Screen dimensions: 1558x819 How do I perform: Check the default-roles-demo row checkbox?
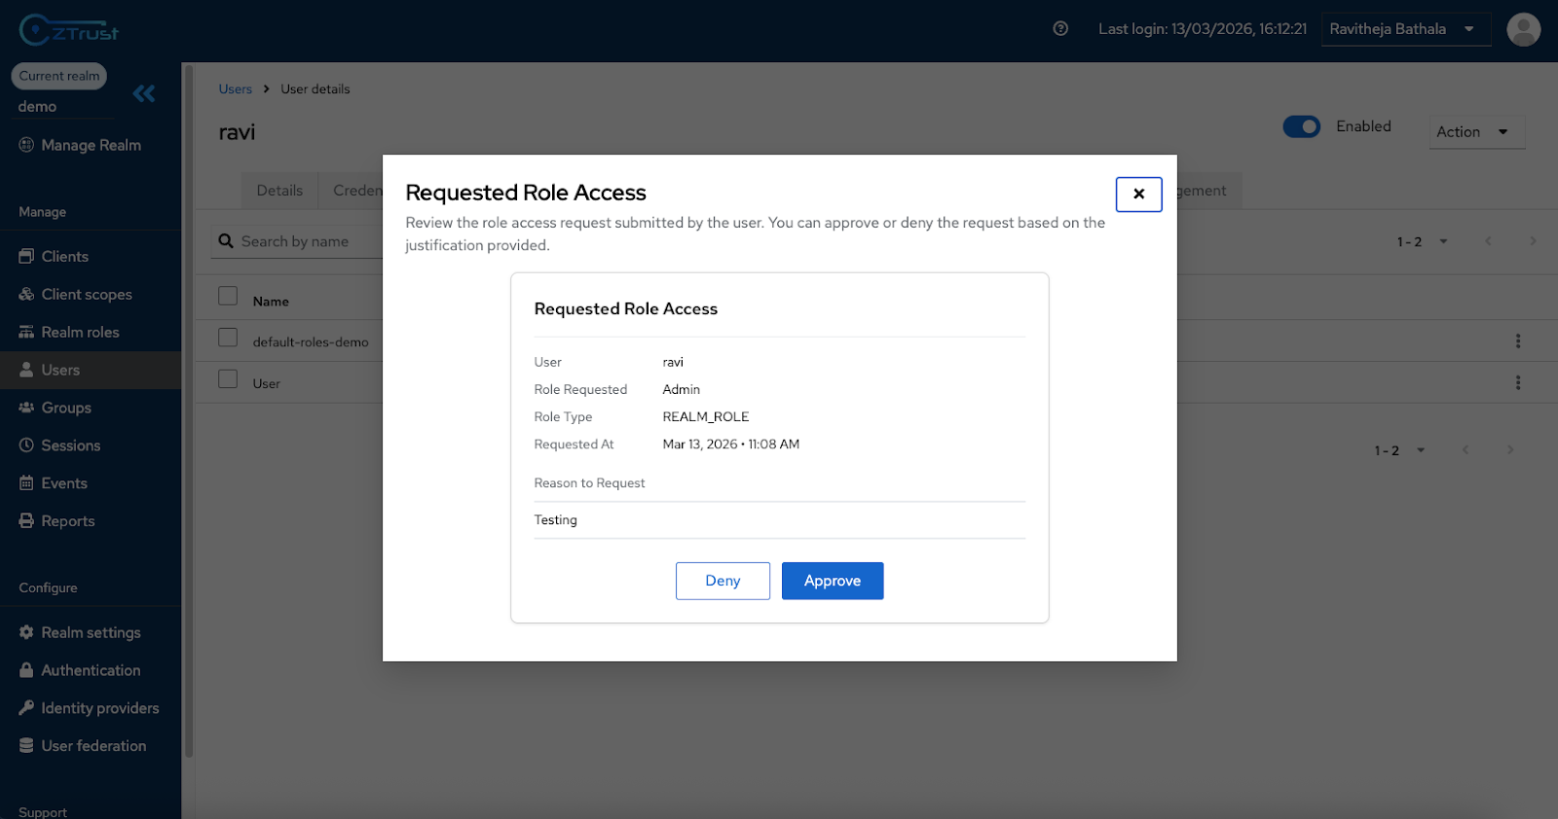pyautogui.click(x=228, y=338)
